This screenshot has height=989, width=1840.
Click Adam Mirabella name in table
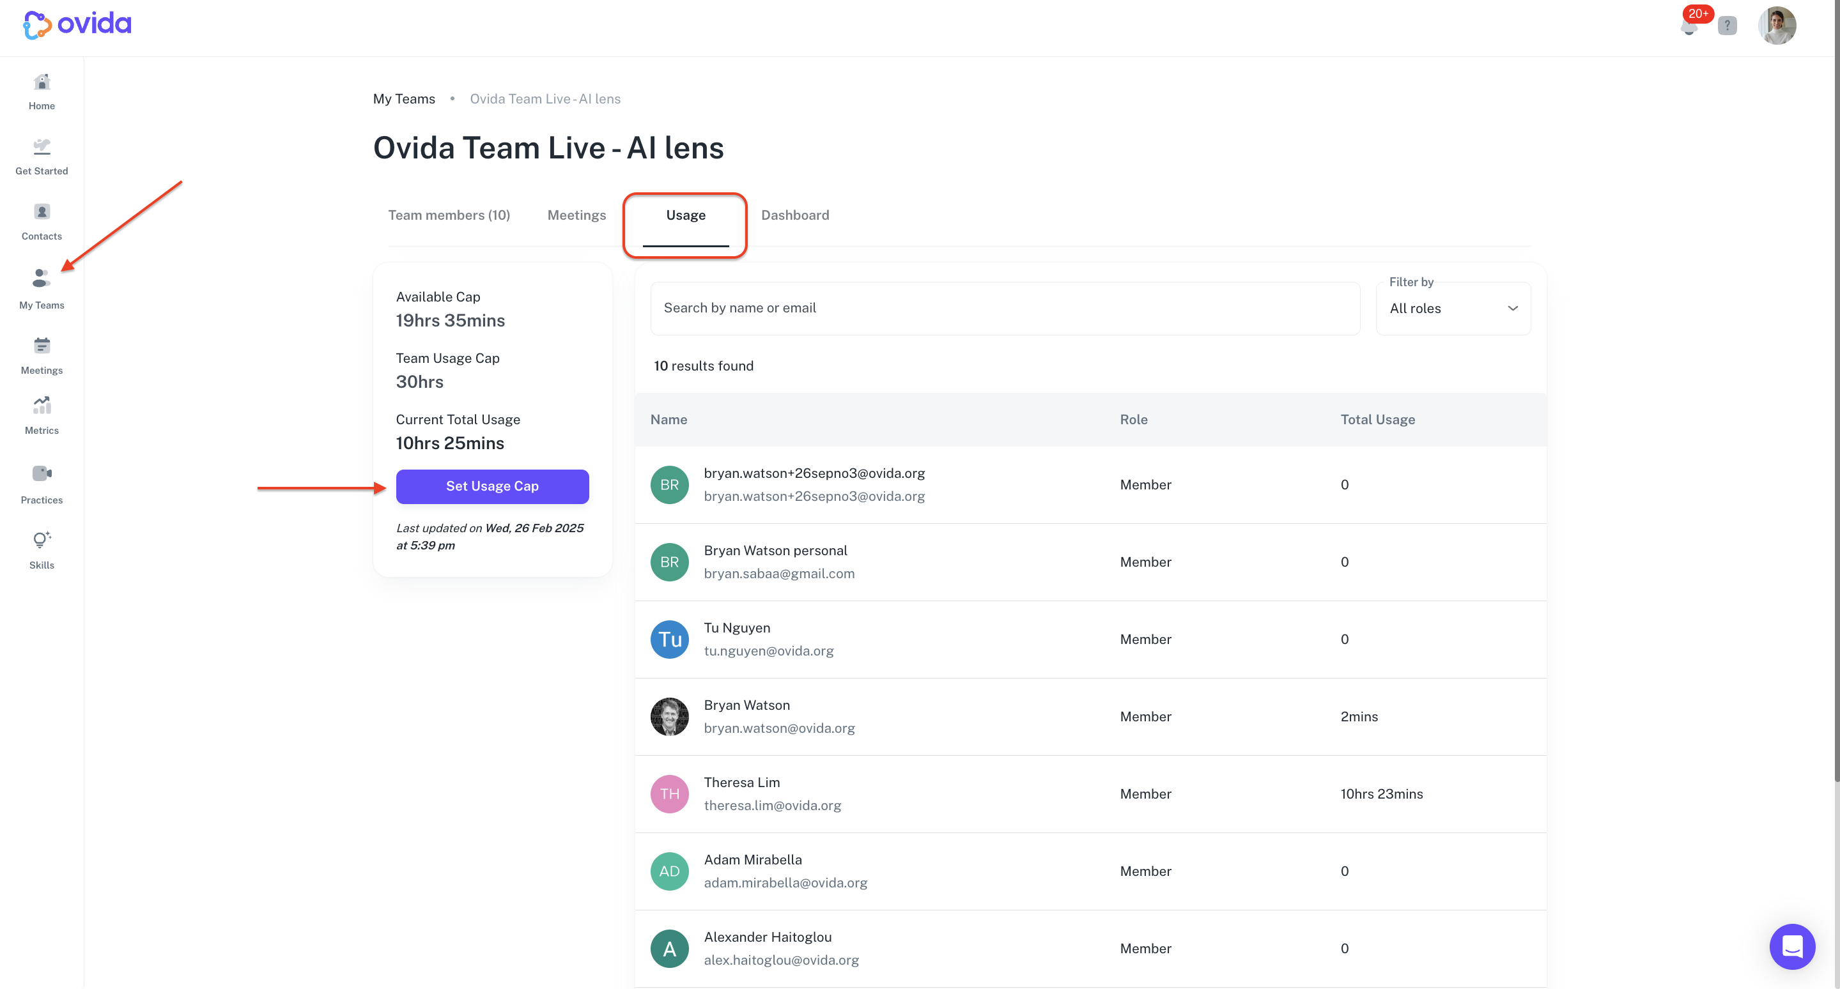752,860
